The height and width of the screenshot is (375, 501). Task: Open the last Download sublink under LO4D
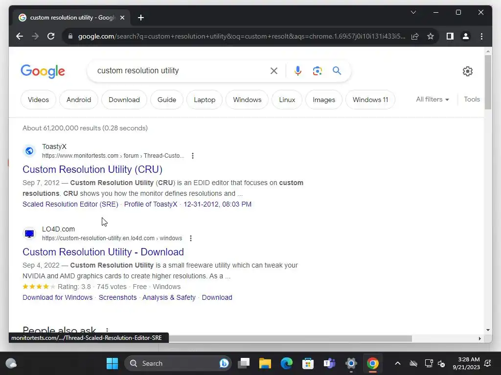(x=217, y=297)
